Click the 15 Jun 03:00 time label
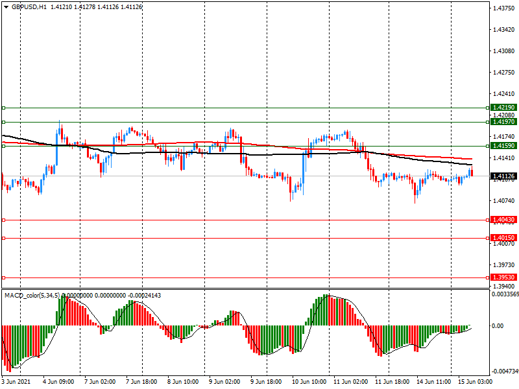This screenshot has height=389, width=519. pyautogui.click(x=476, y=383)
